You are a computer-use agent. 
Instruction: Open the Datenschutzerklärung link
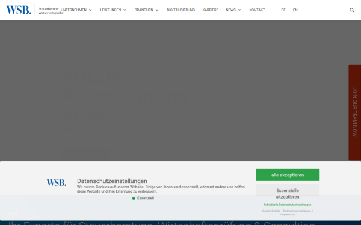(x=297, y=211)
